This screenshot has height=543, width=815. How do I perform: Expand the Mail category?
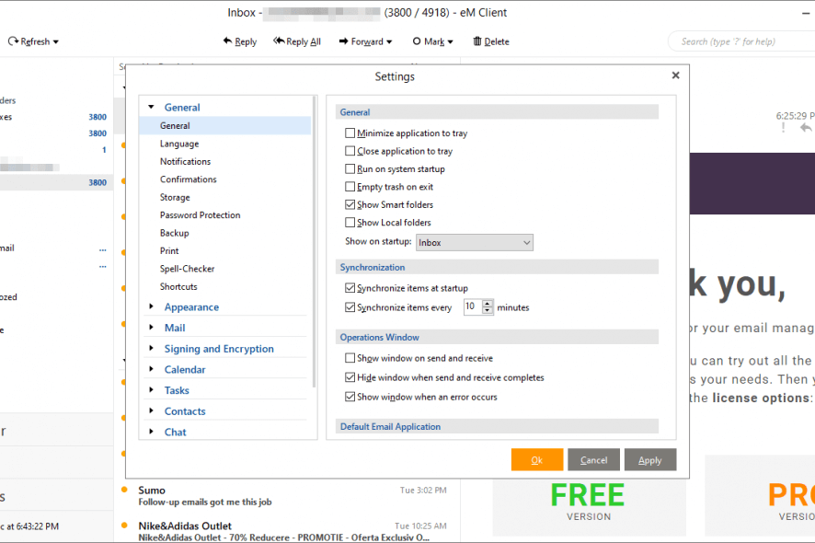pyautogui.click(x=151, y=328)
